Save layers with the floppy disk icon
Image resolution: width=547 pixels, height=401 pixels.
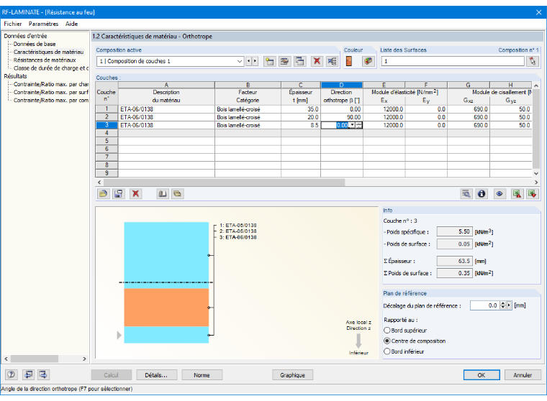click(x=119, y=194)
